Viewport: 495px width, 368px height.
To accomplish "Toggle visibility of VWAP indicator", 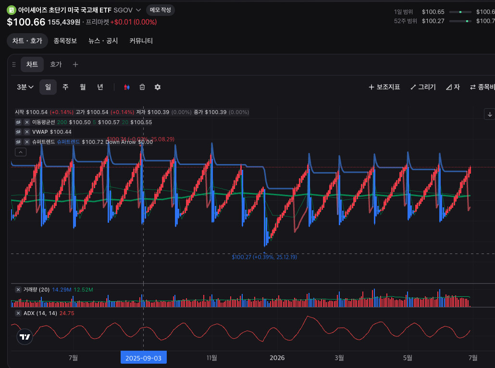I will pos(18,132).
